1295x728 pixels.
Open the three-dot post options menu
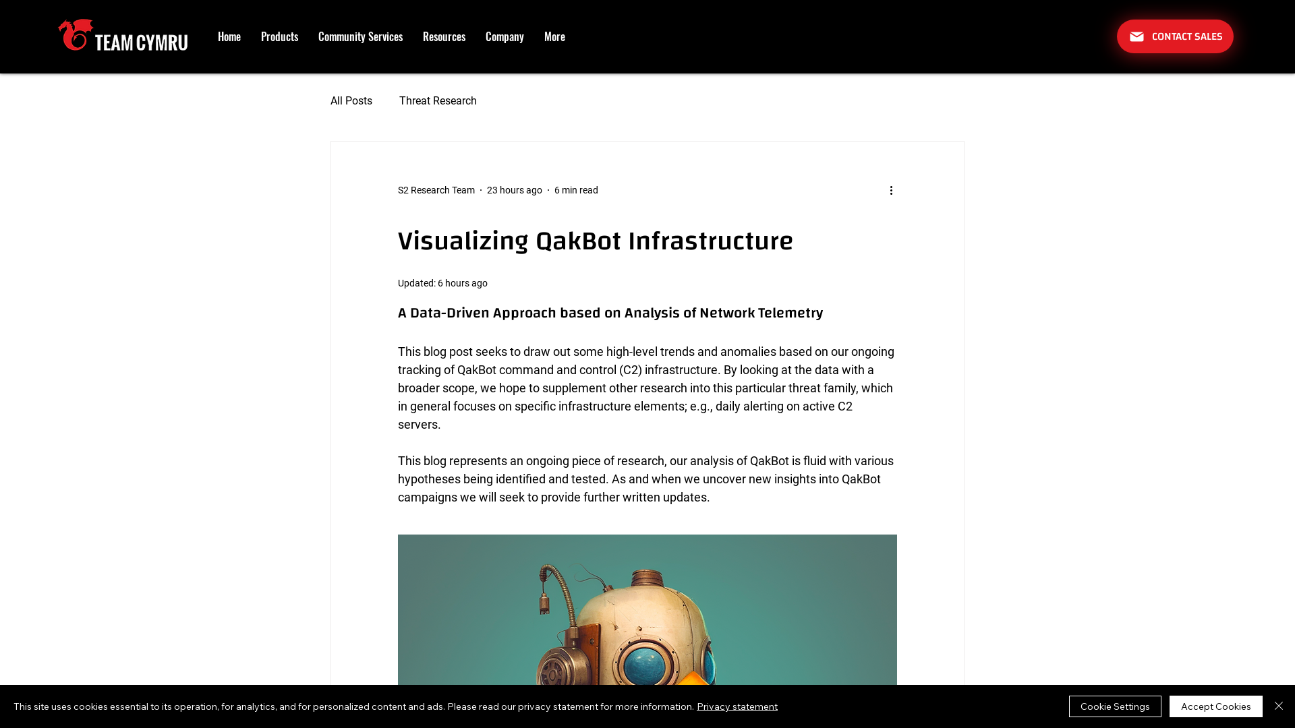click(891, 190)
